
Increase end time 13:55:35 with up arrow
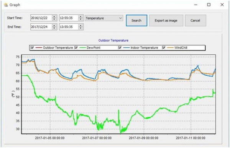[x=80, y=26]
